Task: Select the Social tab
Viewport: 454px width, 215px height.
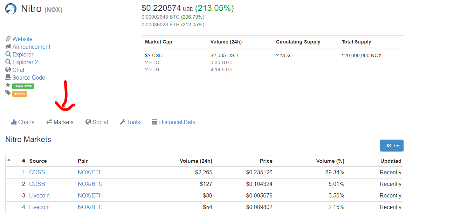Action: [97, 122]
